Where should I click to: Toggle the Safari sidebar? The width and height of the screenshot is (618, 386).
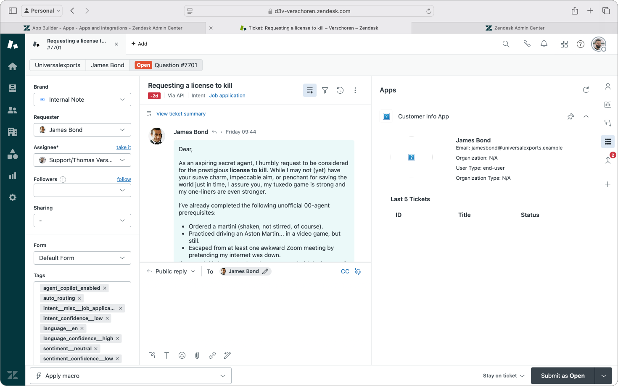[x=13, y=11]
